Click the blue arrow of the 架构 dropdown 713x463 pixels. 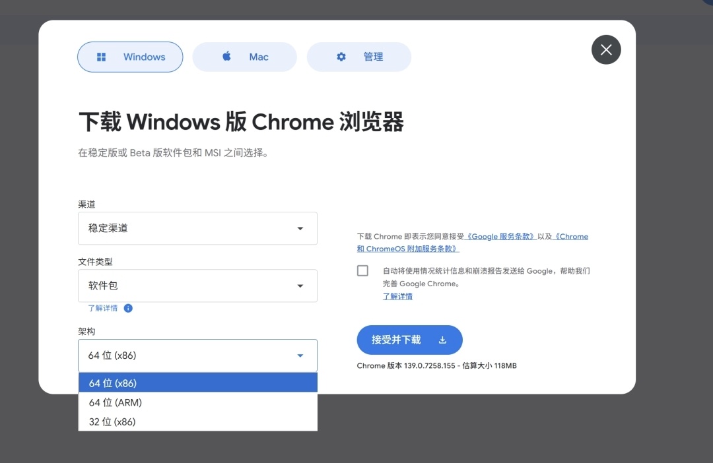coord(300,355)
